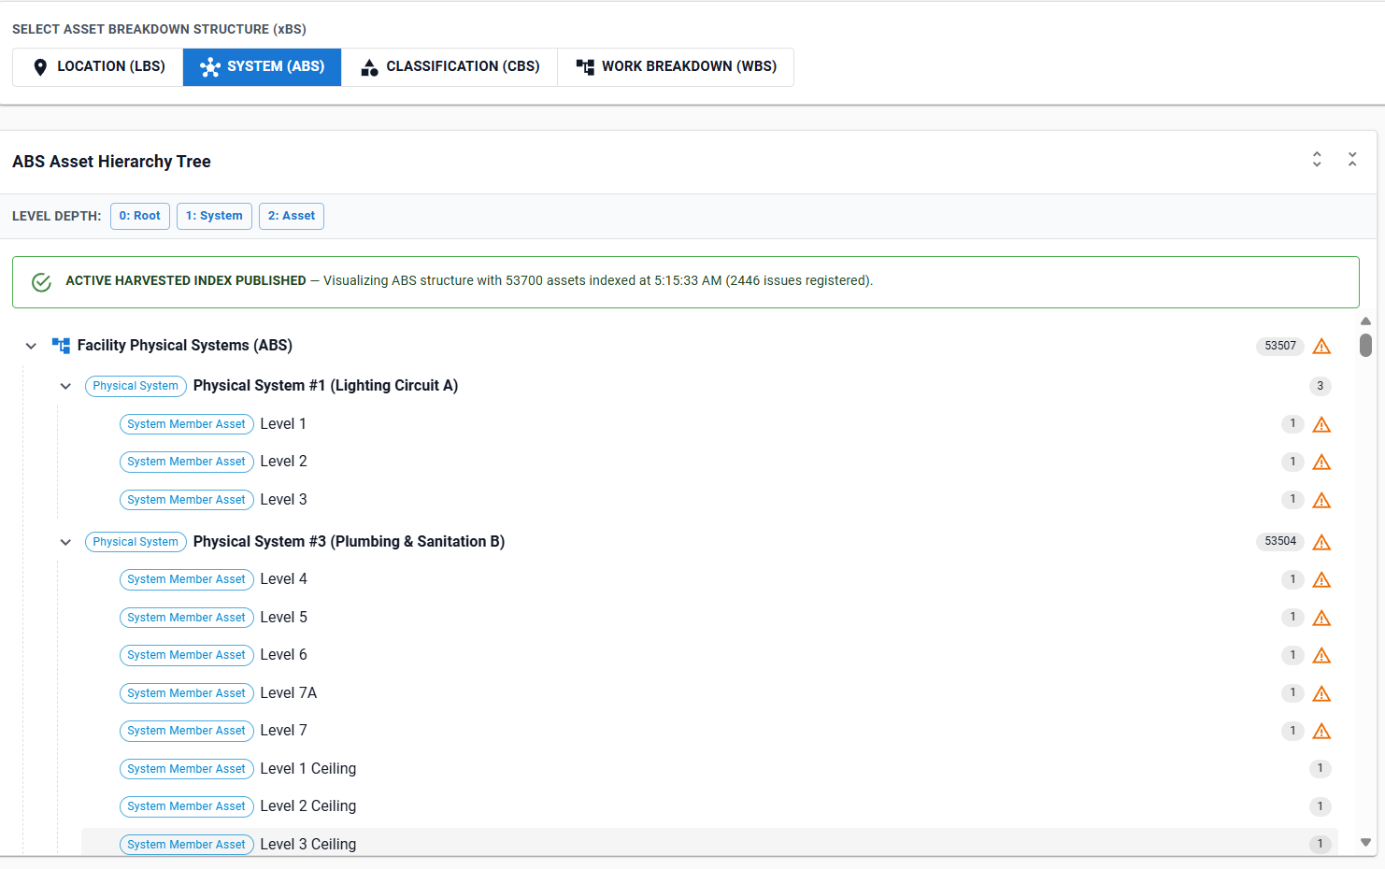The height and width of the screenshot is (869, 1385).
Task: Select the SYSTEM (ABS) tab
Action: (x=263, y=67)
